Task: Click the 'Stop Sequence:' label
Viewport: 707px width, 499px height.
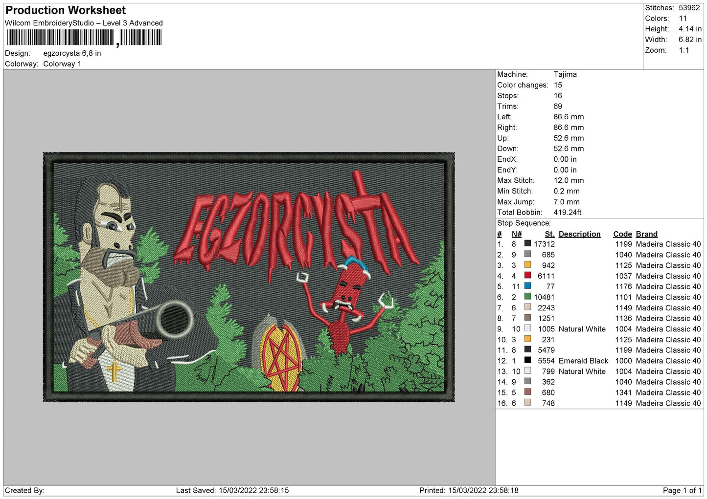Action: point(524,223)
